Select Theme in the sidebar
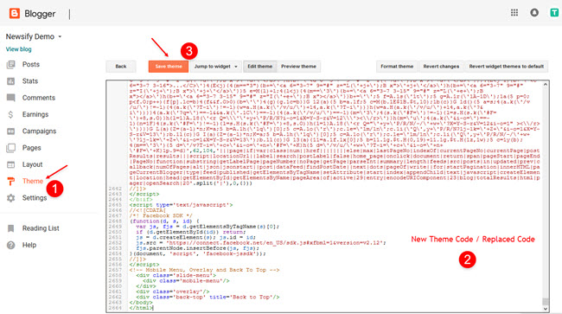Image resolution: width=562 pixels, height=314 pixels. point(33,181)
